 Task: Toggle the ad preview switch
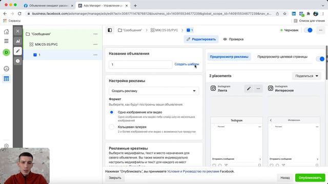coord(320,59)
